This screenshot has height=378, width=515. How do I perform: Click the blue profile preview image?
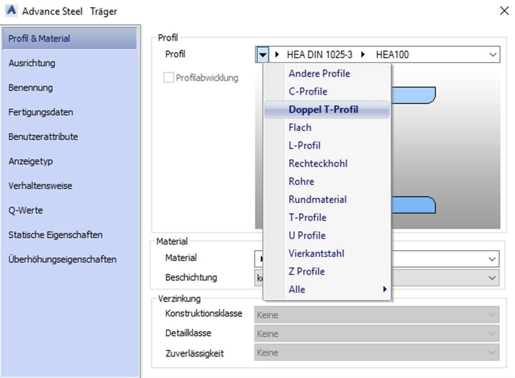444,153
